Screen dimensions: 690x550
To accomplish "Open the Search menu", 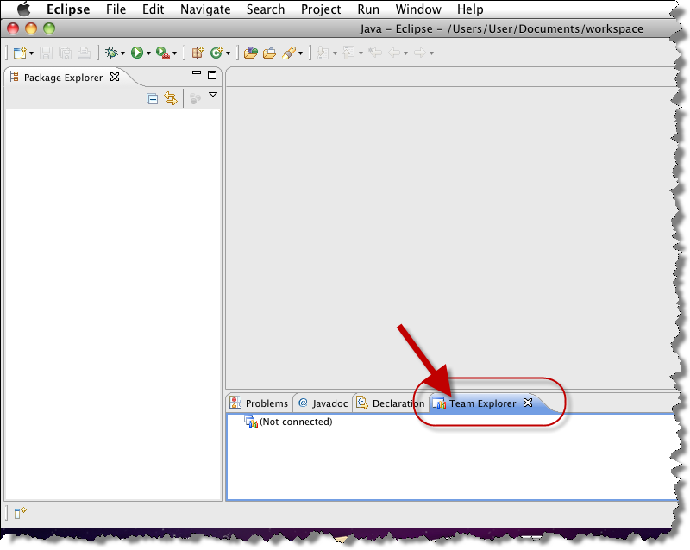I will (266, 9).
